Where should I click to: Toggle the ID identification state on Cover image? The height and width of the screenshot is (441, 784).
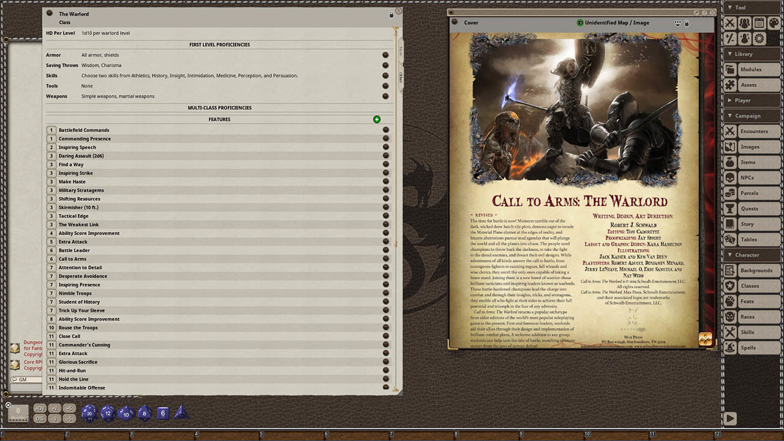pyautogui.click(x=580, y=23)
